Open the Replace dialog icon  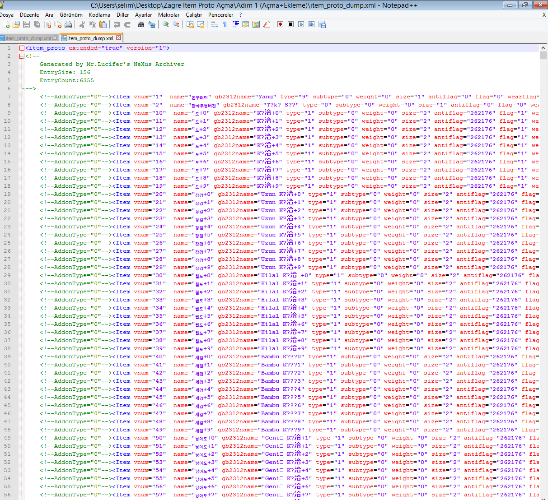click(152, 24)
